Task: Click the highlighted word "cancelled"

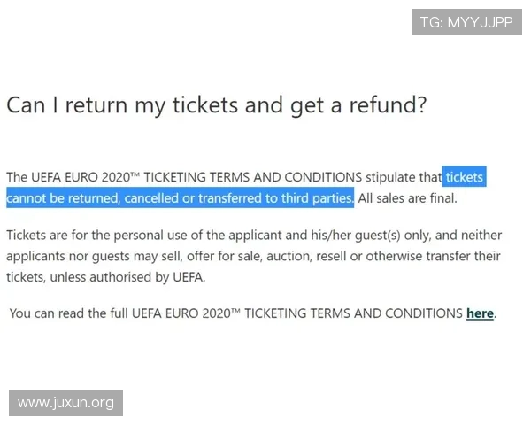Action: tap(153, 197)
